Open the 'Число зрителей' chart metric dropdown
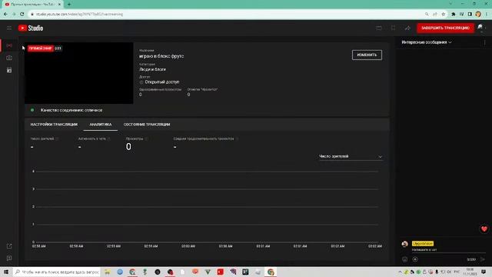The height and width of the screenshot is (277, 492). pos(351,156)
